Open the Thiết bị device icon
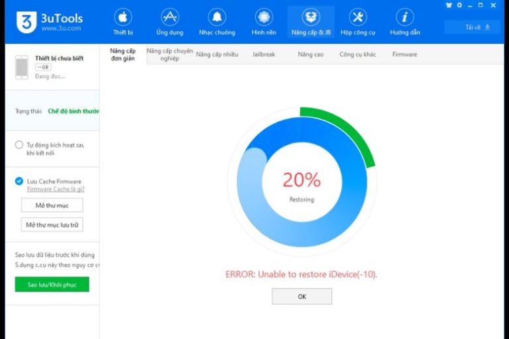 tap(123, 17)
